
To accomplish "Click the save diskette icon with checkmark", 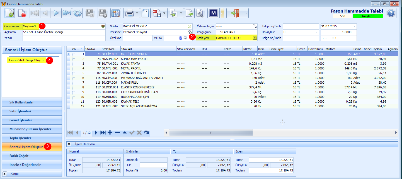I will (90, 13).
